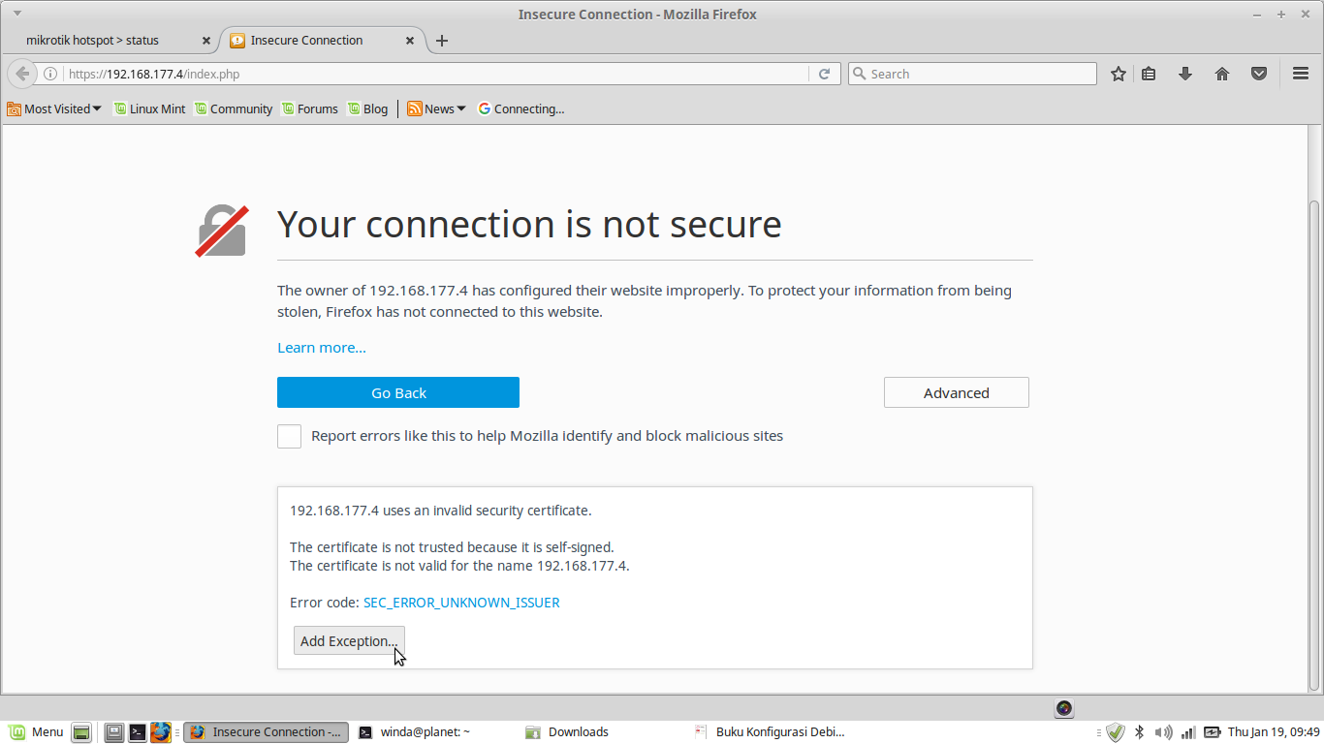Show bookmarks list icon
This screenshot has width=1324, height=744.
pos(1149,74)
